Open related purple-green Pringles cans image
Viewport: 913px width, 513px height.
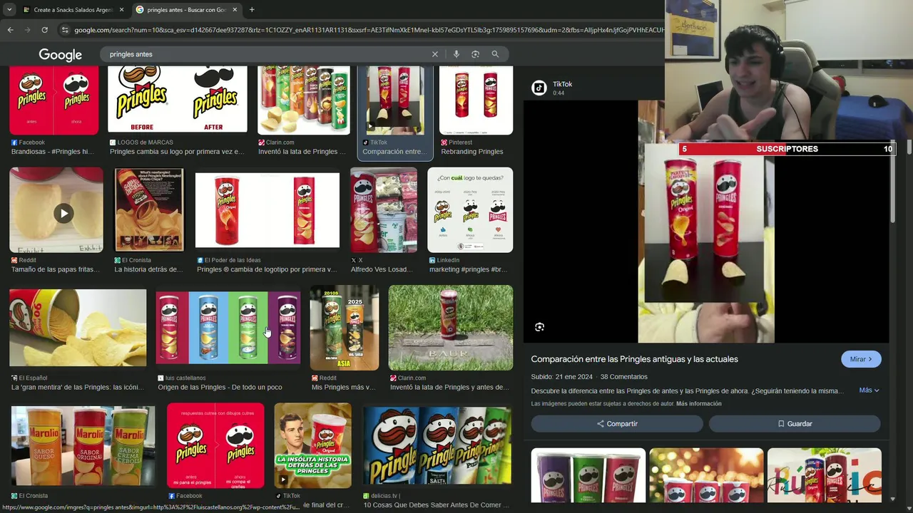(588, 475)
